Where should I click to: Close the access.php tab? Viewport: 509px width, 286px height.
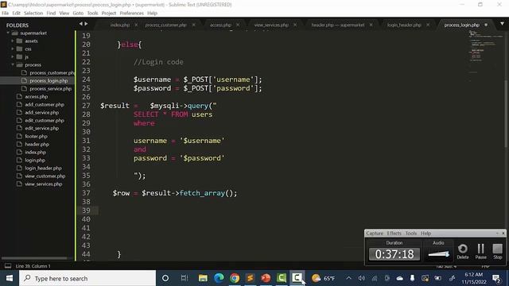(238, 25)
